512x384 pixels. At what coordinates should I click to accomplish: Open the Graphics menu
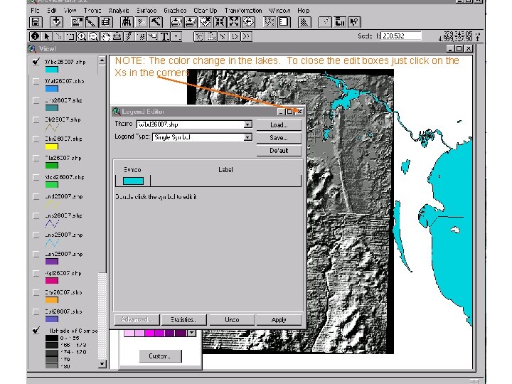click(x=175, y=11)
